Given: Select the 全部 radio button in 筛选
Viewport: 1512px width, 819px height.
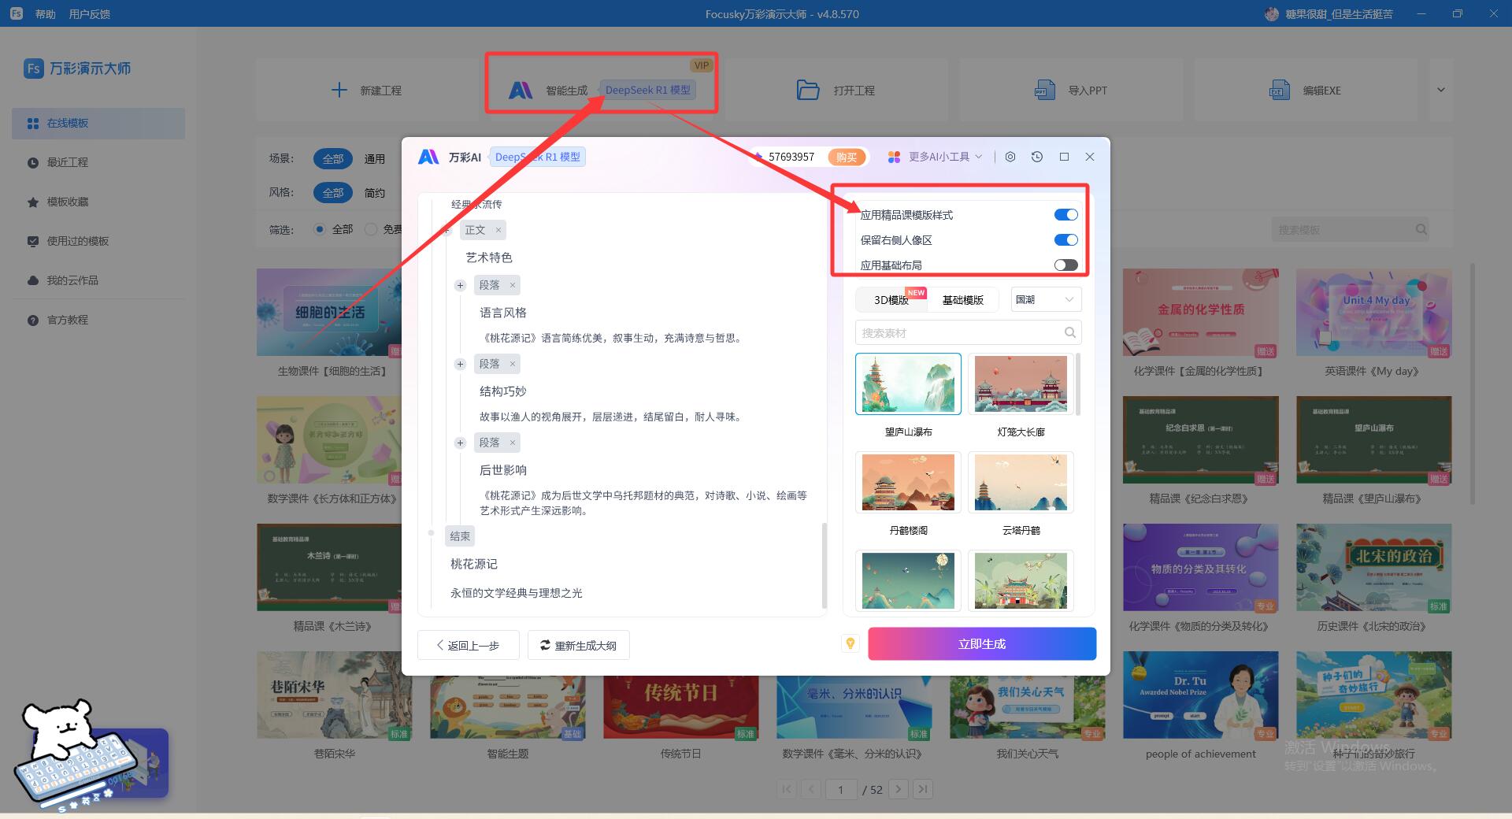Looking at the screenshot, I should [320, 229].
